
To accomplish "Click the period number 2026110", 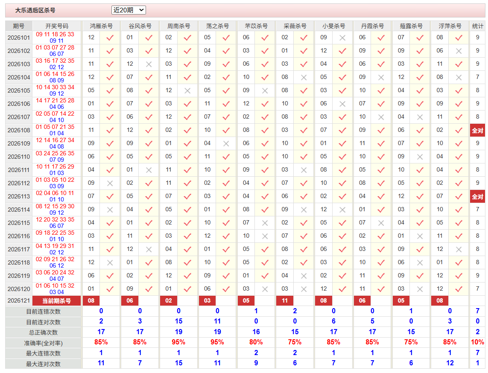I will [19, 157].
